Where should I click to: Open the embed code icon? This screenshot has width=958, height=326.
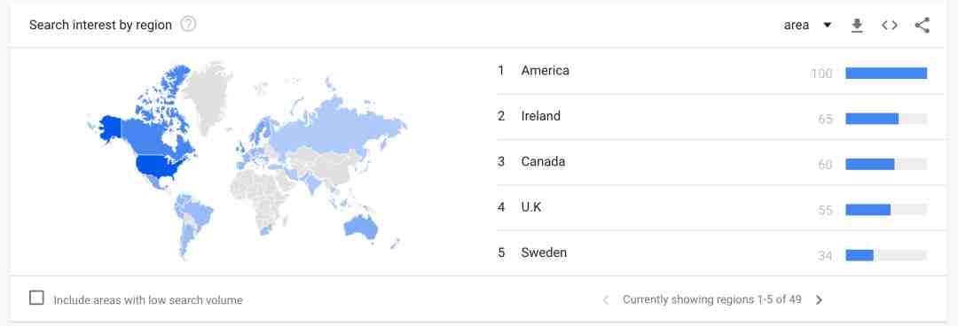coord(890,25)
